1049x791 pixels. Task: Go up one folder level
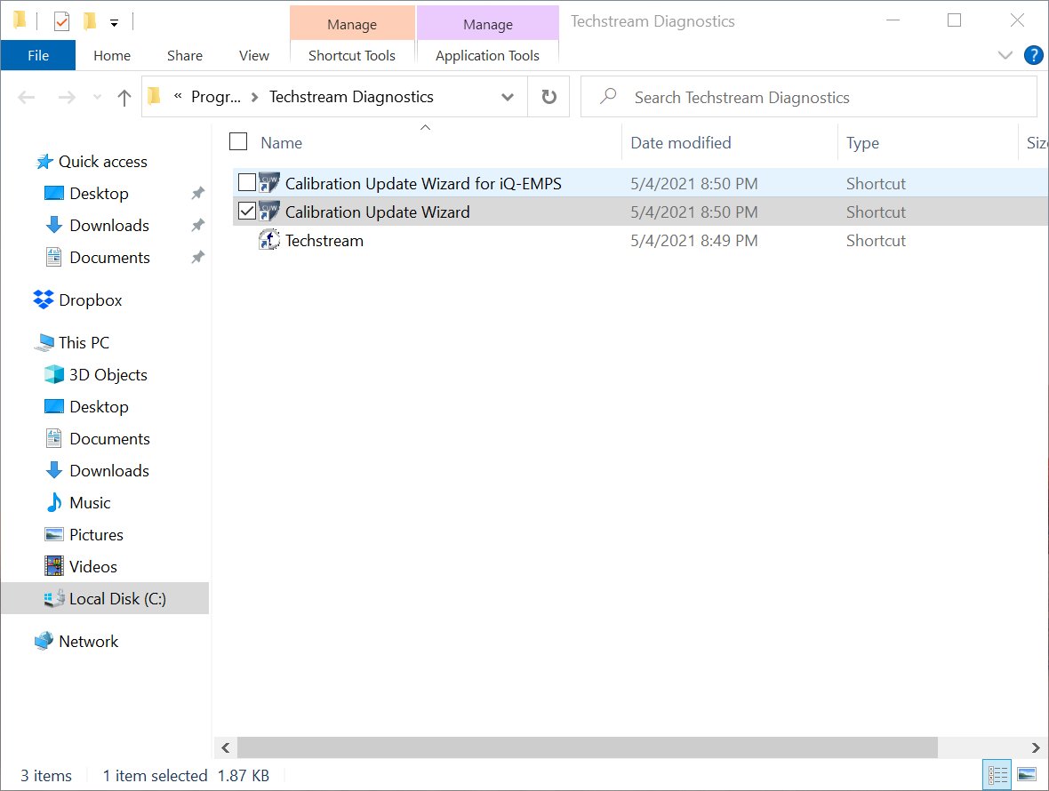pos(124,98)
